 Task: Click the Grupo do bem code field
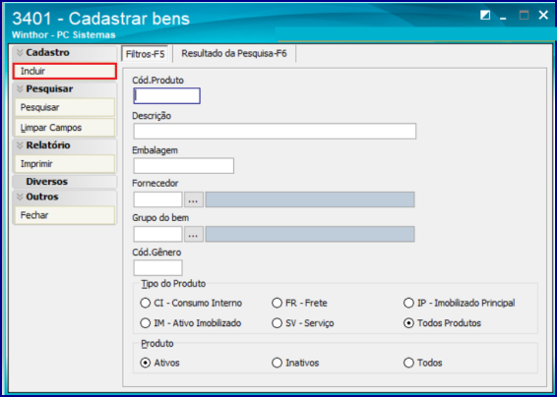point(157,234)
